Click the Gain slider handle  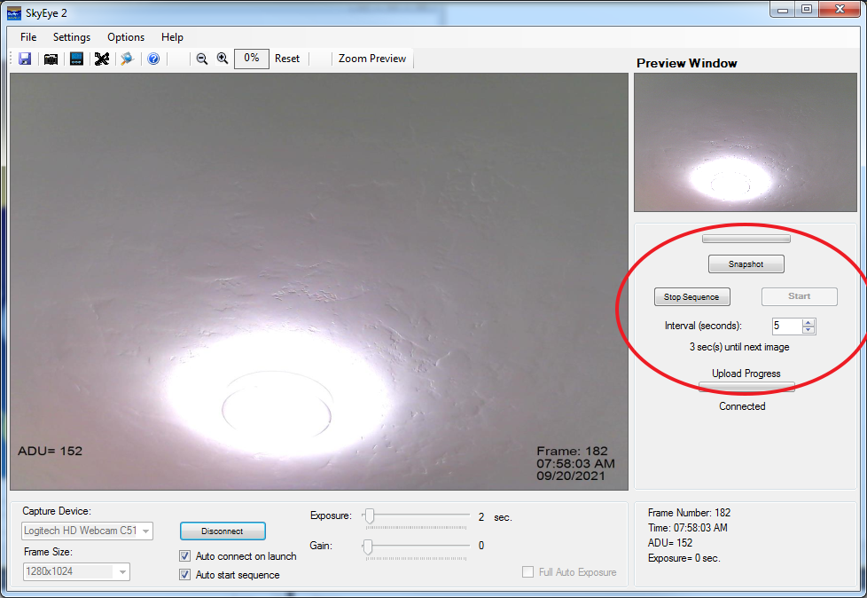(368, 547)
